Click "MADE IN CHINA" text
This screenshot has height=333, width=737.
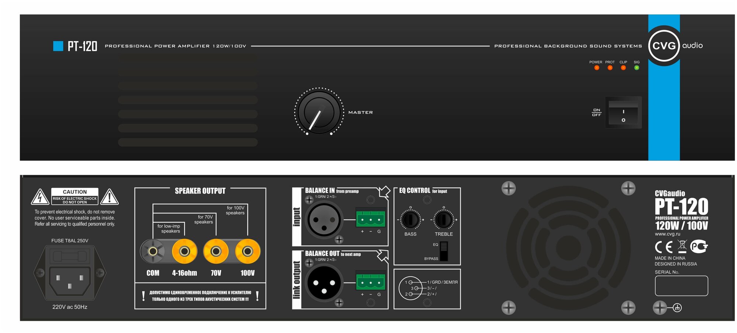[670, 258]
